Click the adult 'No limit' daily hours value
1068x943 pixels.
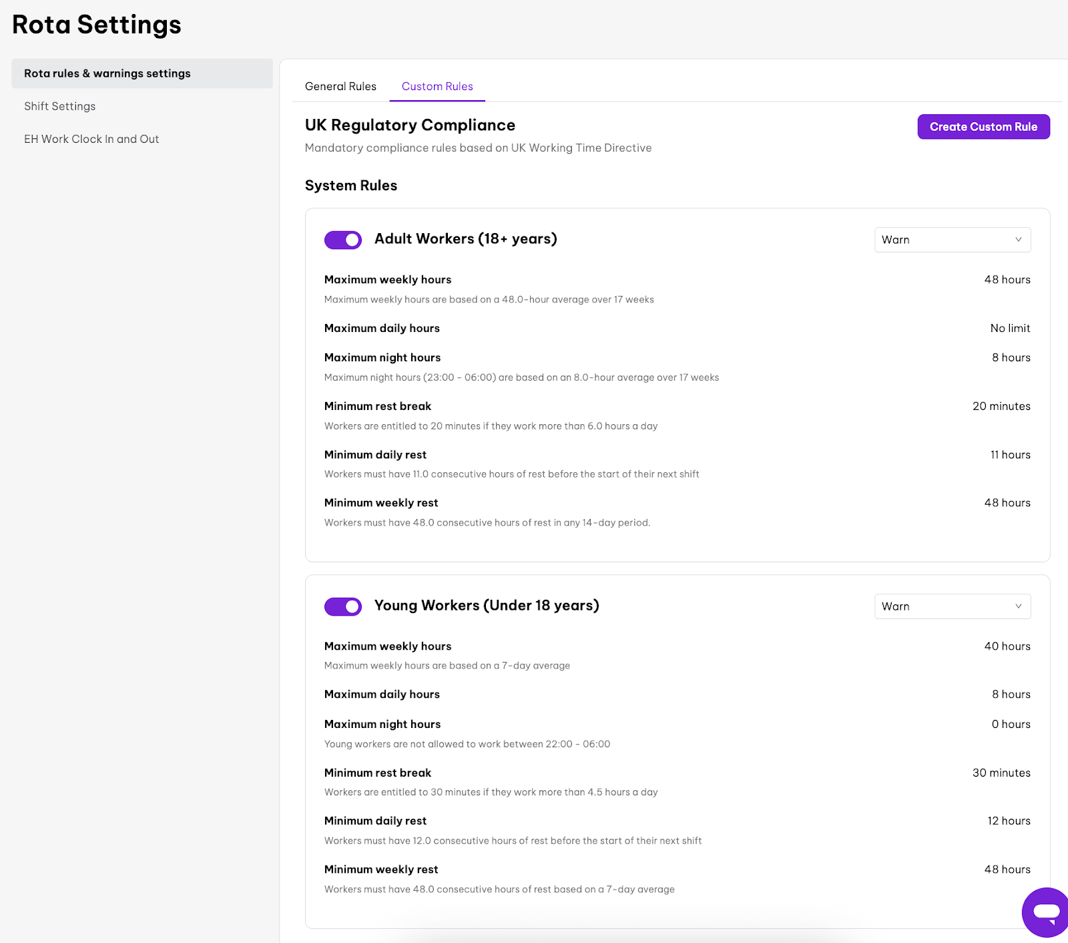click(x=1010, y=328)
